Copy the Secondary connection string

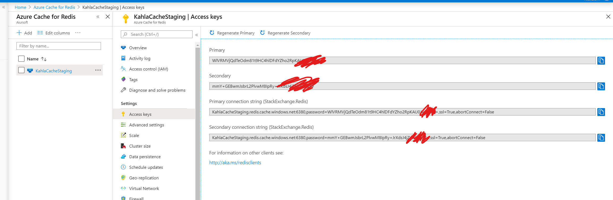tap(601, 138)
